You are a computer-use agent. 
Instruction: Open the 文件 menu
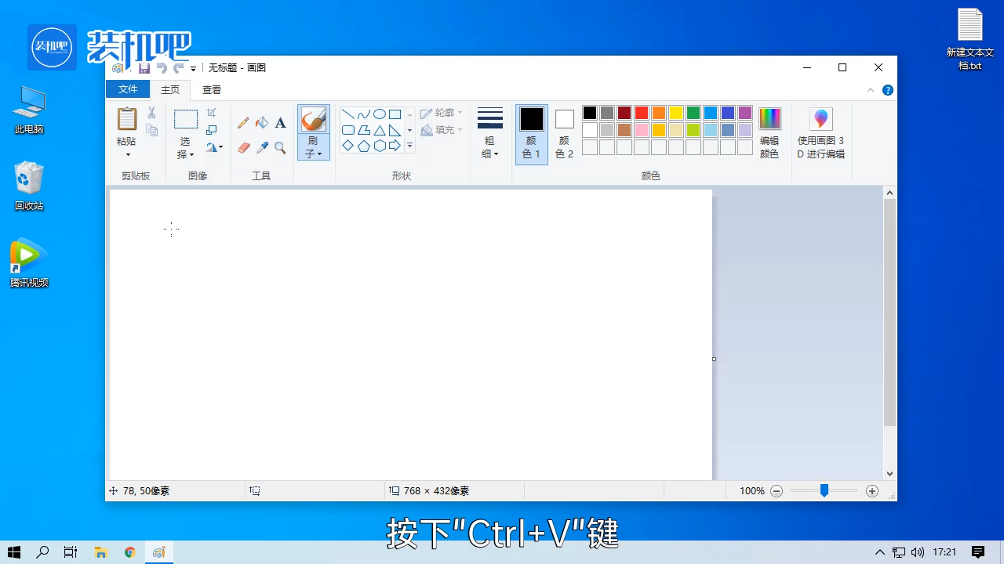click(x=128, y=89)
